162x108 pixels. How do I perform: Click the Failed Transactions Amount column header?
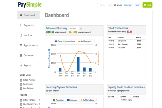(x=139, y=38)
